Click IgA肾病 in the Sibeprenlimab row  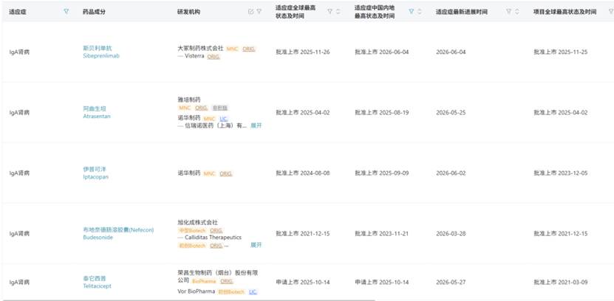point(19,52)
